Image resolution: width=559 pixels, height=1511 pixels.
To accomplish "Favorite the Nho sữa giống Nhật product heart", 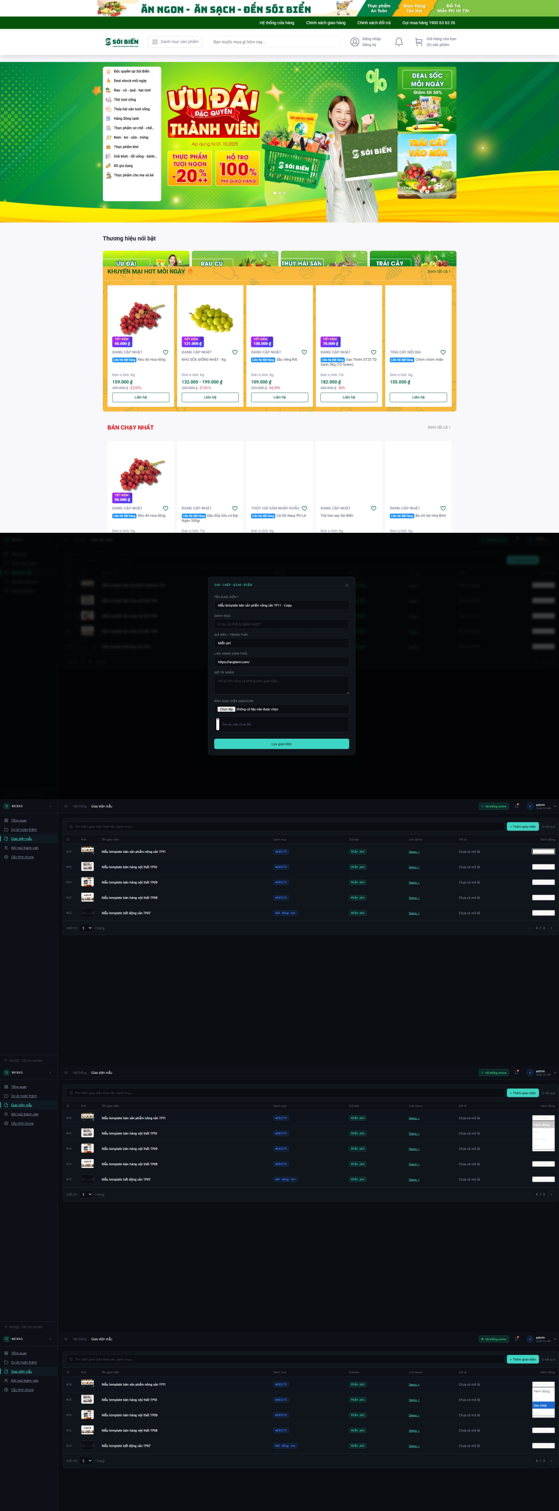I will [x=235, y=353].
